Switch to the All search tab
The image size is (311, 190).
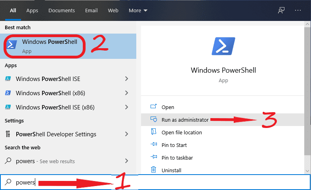click(13, 11)
